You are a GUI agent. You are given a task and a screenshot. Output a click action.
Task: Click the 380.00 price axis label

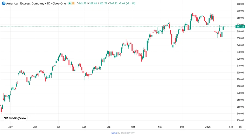point(240,18)
